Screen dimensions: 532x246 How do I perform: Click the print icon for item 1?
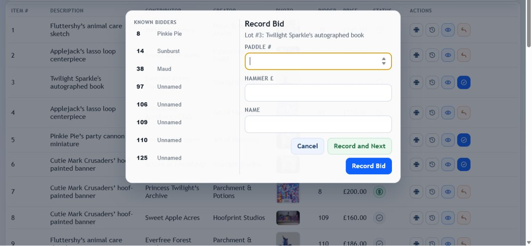click(x=416, y=30)
